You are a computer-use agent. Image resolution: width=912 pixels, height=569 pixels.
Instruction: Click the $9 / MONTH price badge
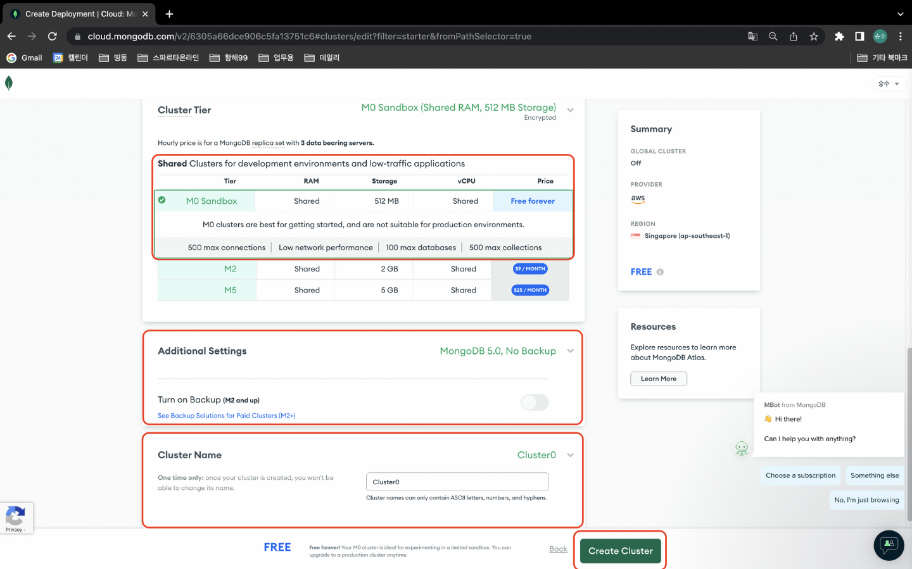tap(530, 269)
